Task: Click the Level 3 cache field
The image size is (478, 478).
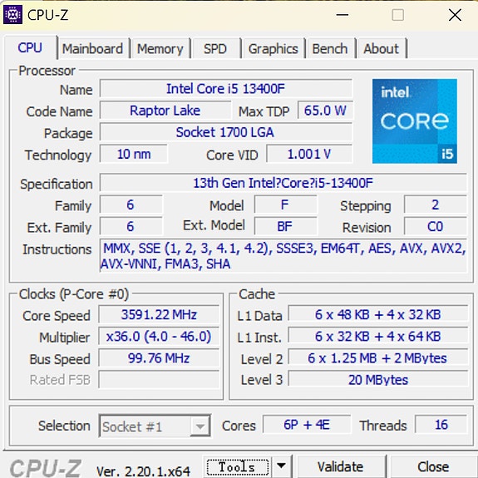Action: tap(378, 380)
